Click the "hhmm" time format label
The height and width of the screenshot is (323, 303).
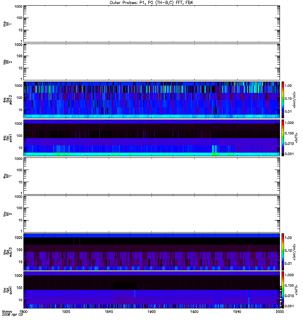click(x=7, y=311)
